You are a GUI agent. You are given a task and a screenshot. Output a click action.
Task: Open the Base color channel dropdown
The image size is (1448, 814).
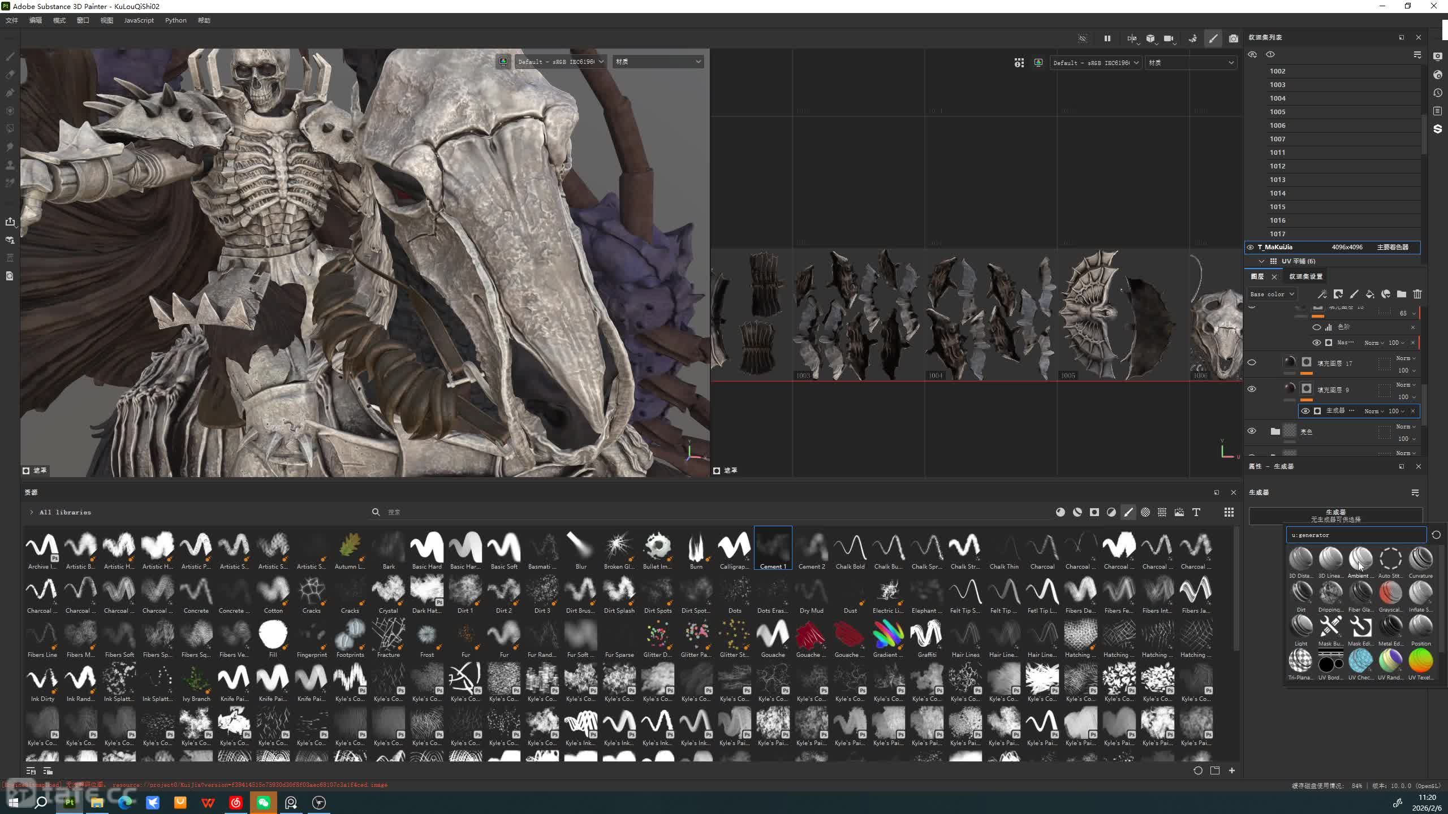pyautogui.click(x=1272, y=294)
